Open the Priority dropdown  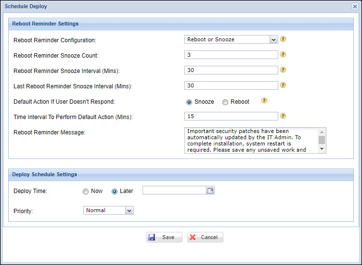tap(129, 210)
